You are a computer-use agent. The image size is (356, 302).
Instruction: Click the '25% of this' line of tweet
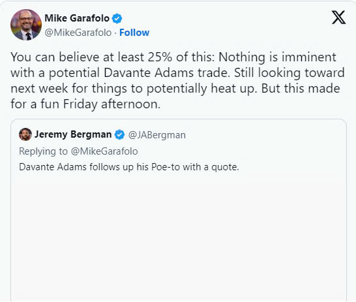[173, 57]
